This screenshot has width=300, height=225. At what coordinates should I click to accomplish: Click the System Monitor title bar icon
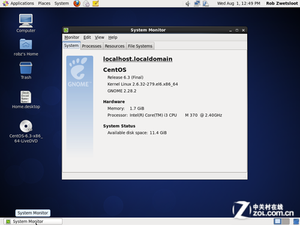point(66,30)
